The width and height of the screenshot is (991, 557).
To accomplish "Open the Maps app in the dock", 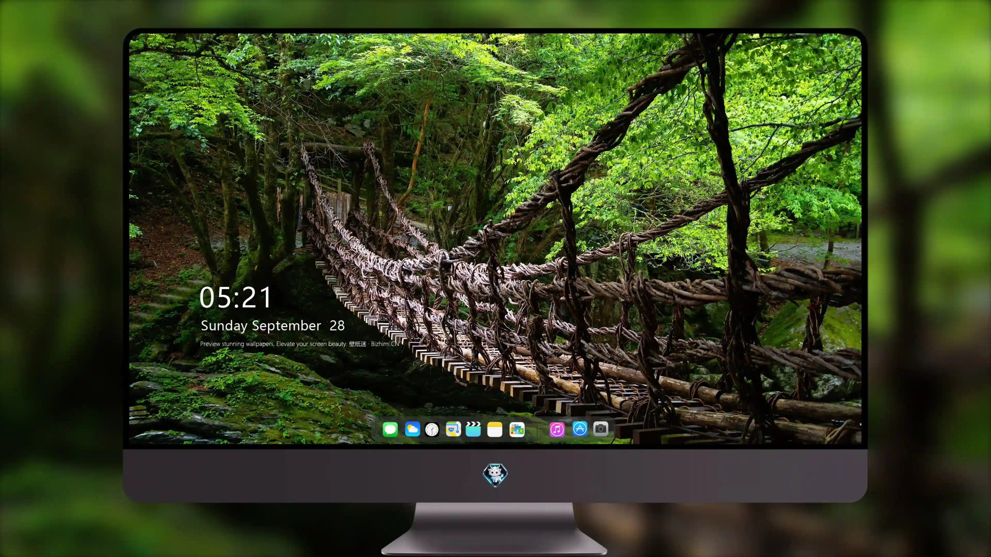I will coord(453,429).
